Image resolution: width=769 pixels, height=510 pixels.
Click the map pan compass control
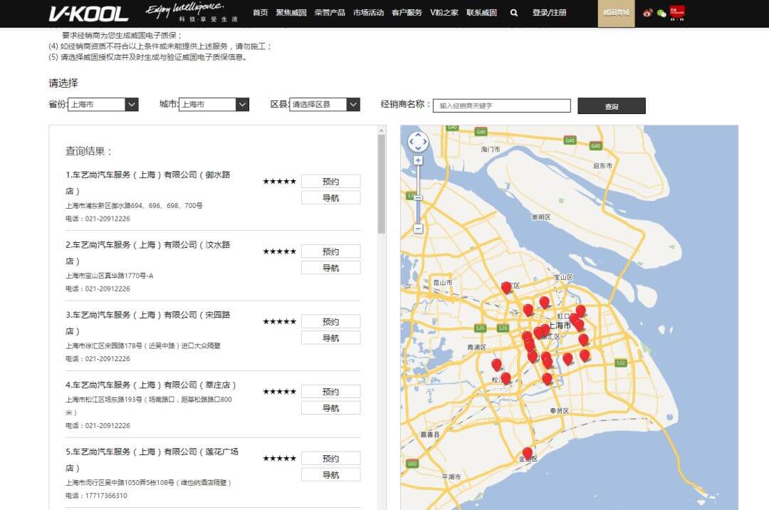[418, 142]
